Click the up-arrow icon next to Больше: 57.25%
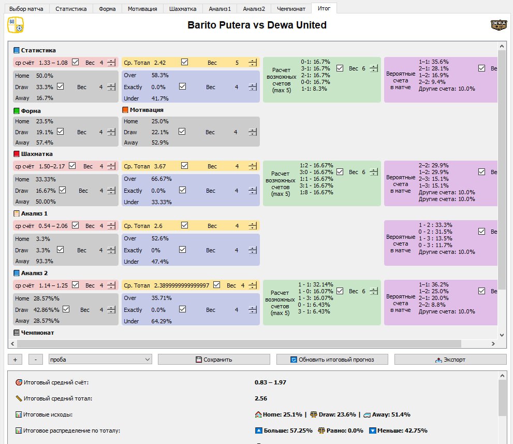The height and width of the screenshot is (444, 513). (259, 431)
